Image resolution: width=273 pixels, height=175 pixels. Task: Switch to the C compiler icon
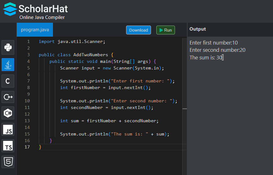(x=8, y=81)
